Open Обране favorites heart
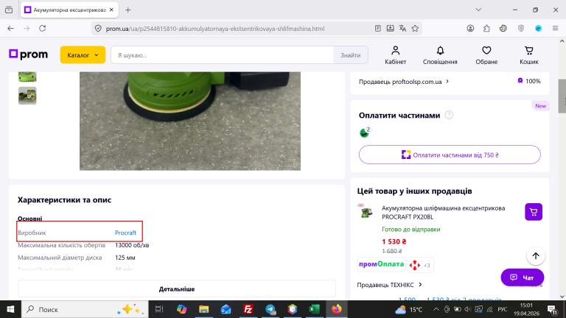 (486, 55)
